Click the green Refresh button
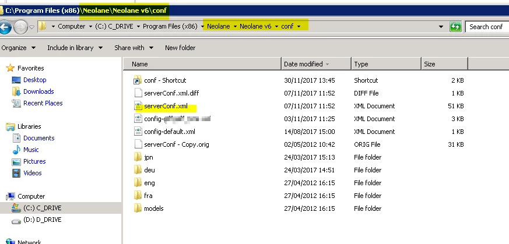 (x=455, y=27)
